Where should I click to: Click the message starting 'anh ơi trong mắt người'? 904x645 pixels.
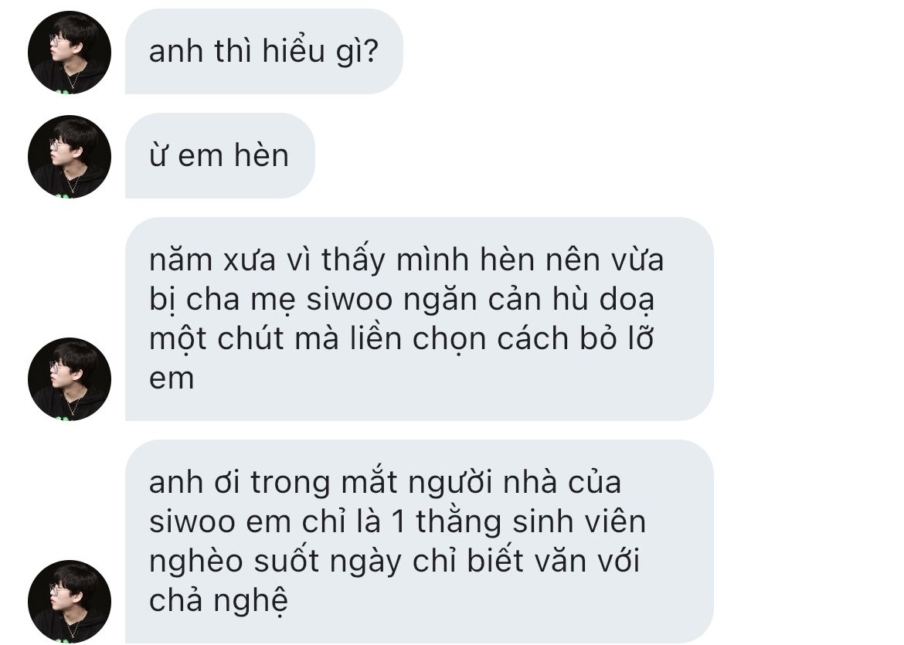tap(419, 541)
